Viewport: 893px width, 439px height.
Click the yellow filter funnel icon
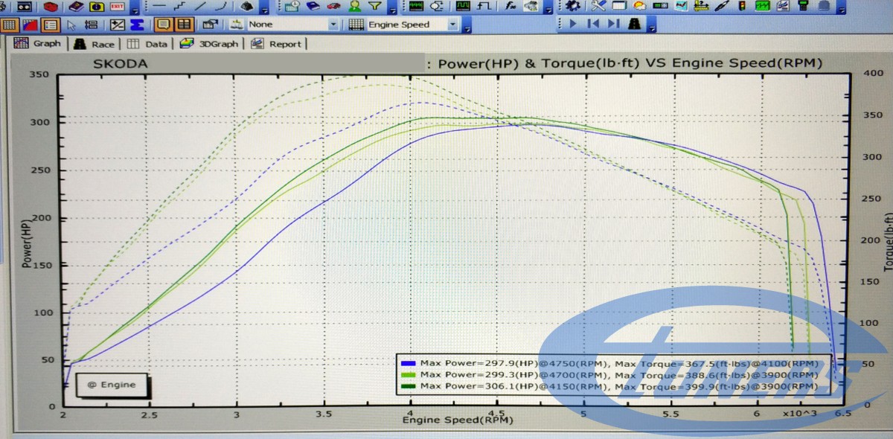[376, 6]
